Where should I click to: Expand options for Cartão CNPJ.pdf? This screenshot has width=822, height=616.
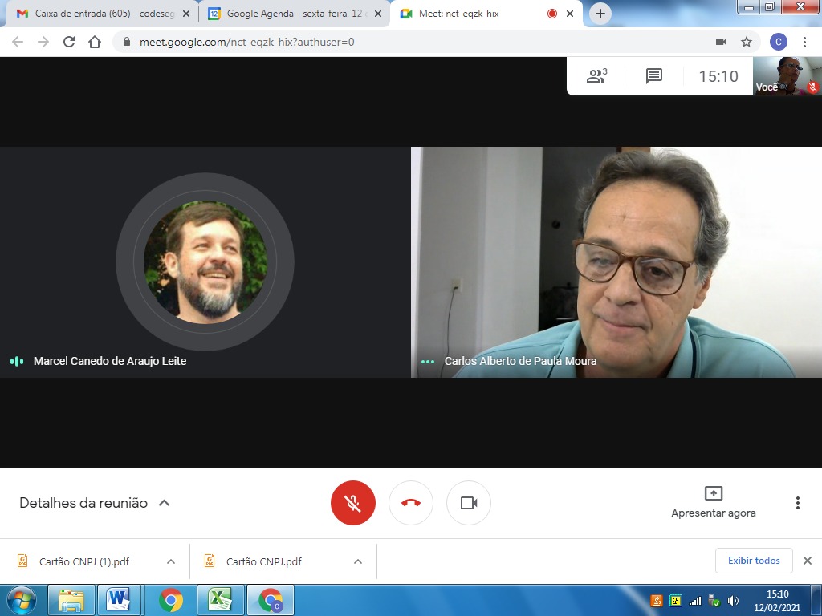coord(358,561)
